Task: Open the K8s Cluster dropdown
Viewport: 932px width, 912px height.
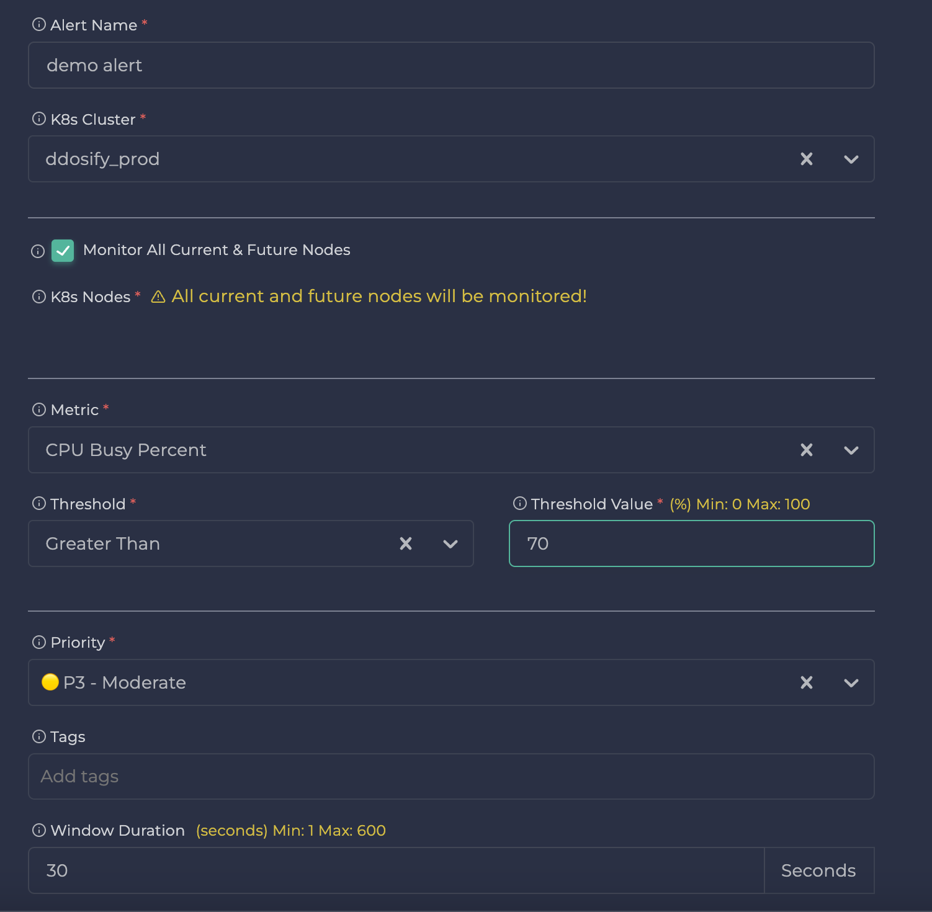Action: click(851, 159)
